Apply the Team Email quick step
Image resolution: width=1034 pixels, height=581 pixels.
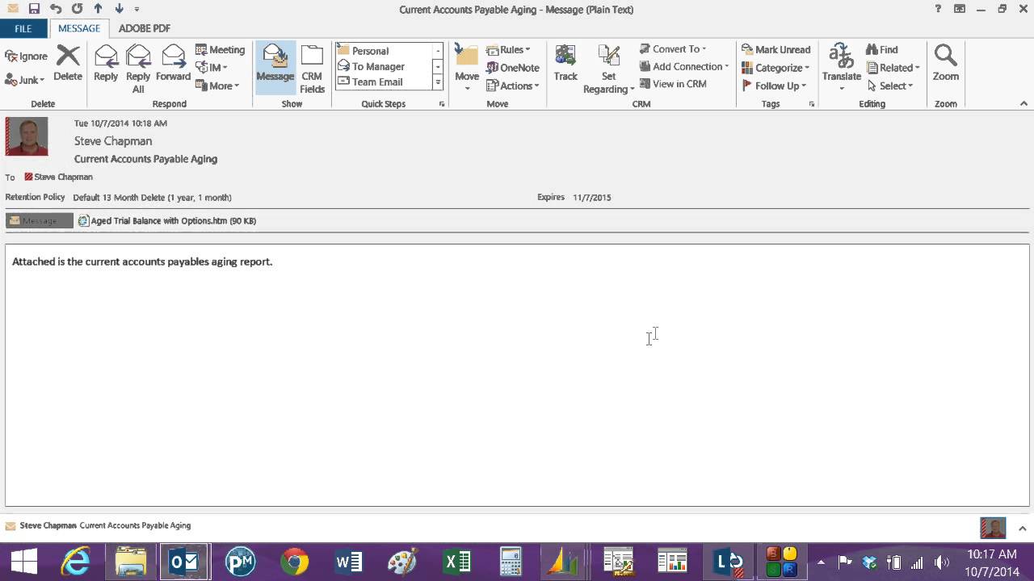pos(385,82)
